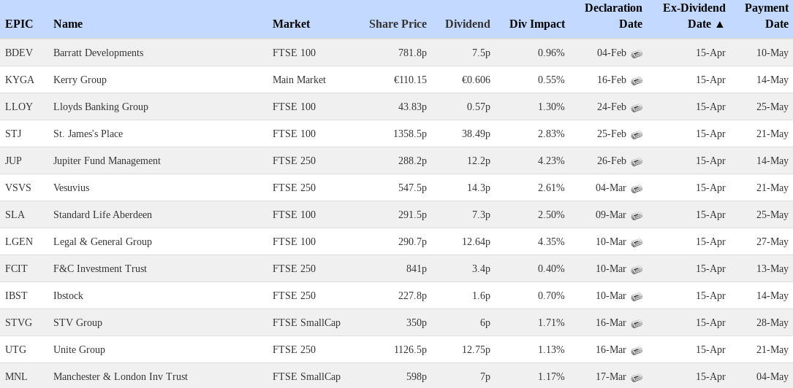Open the news icon in Kerry Group row
Viewport: 793px width, 388px height.
point(637,80)
